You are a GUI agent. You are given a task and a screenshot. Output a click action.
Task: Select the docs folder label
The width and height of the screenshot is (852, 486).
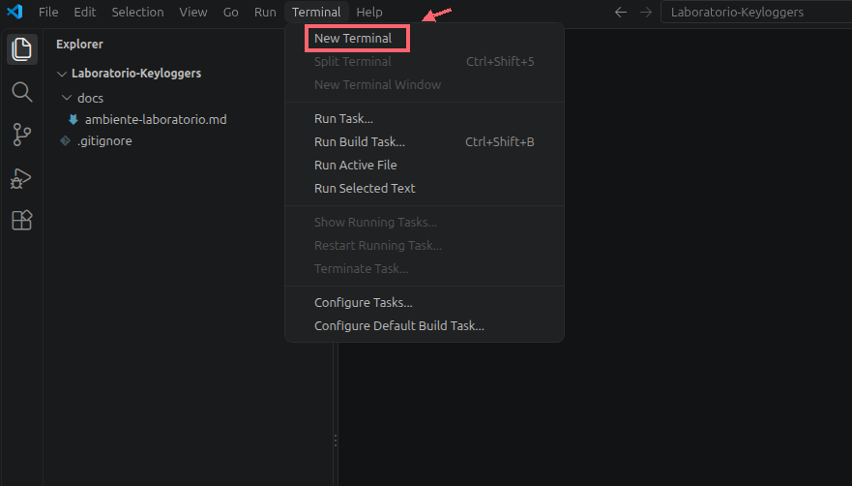pos(90,98)
